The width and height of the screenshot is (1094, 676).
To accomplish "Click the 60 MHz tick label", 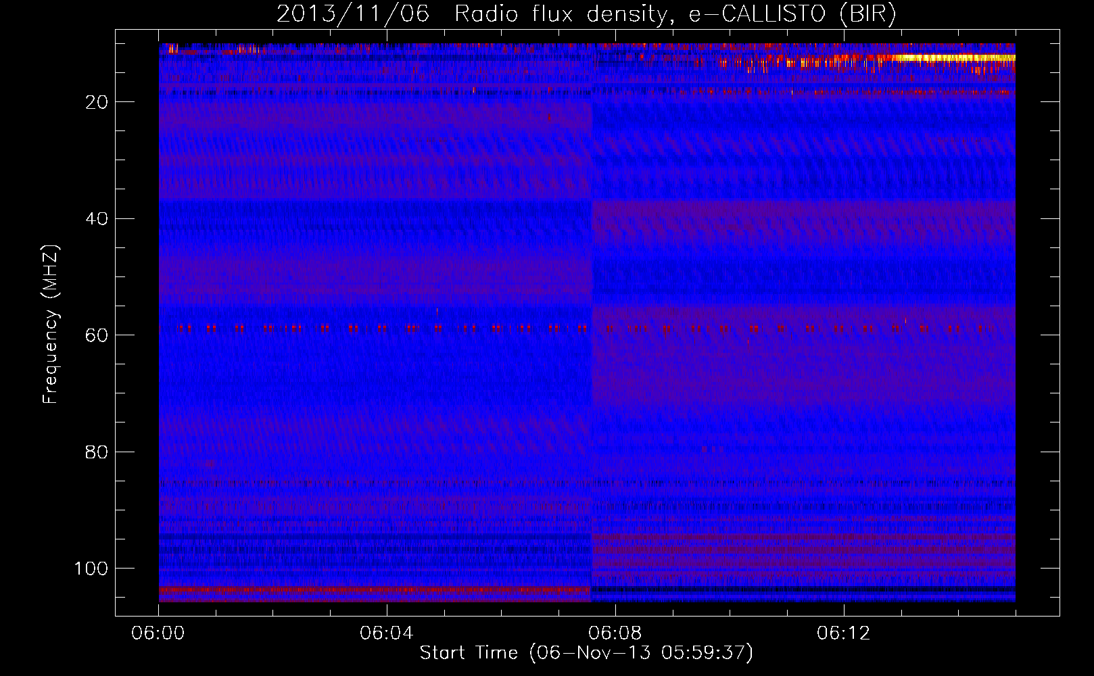I will [97, 335].
